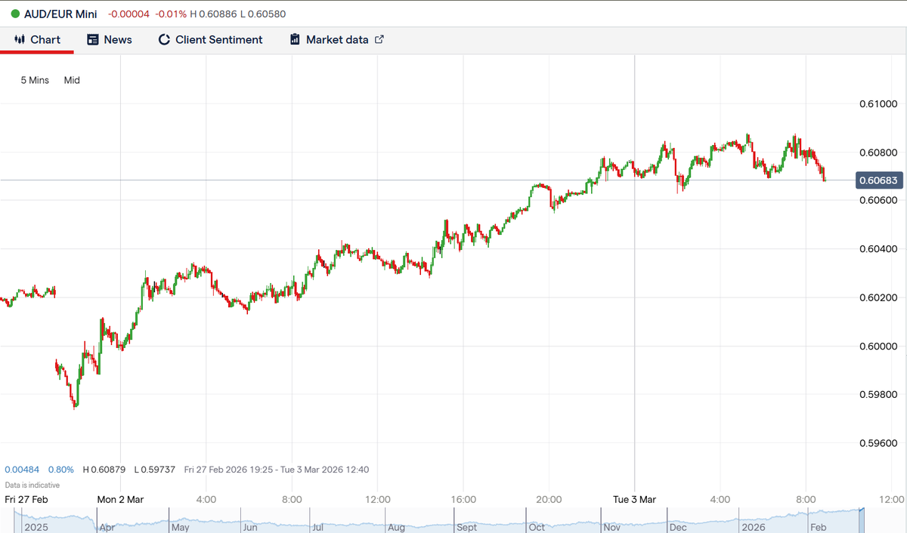Open the Mid price type selector
Image resolution: width=907 pixels, height=533 pixels.
pyautogui.click(x=72, y=80)
